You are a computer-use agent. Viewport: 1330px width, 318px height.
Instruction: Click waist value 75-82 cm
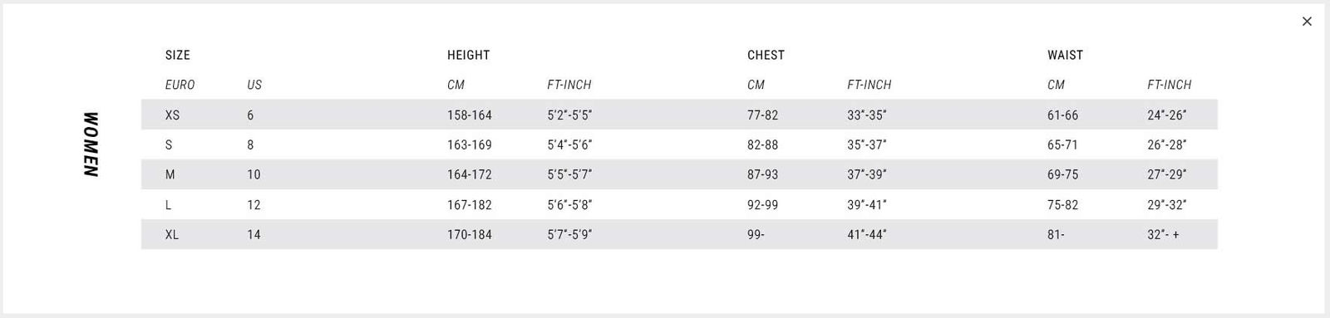1062,204
